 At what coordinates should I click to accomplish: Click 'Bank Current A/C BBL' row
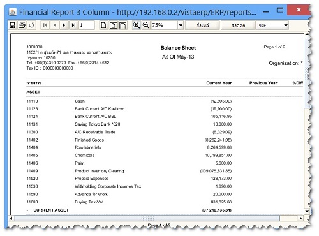pos(95,117)
